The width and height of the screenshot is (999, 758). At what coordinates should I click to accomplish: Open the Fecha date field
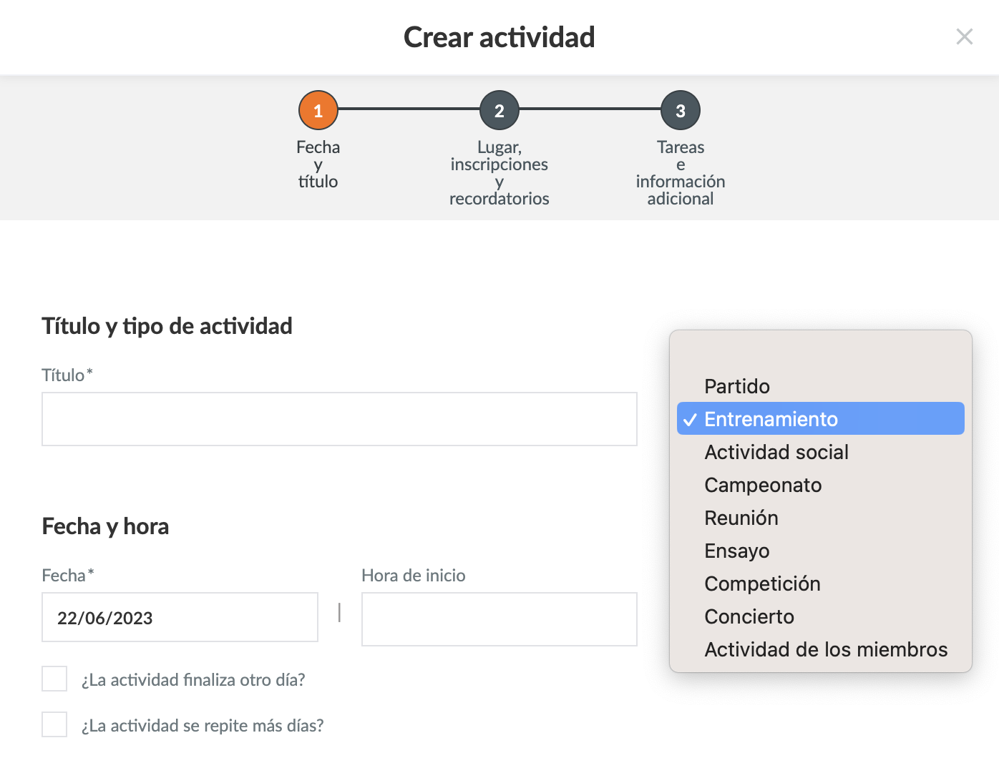[180, 617]
